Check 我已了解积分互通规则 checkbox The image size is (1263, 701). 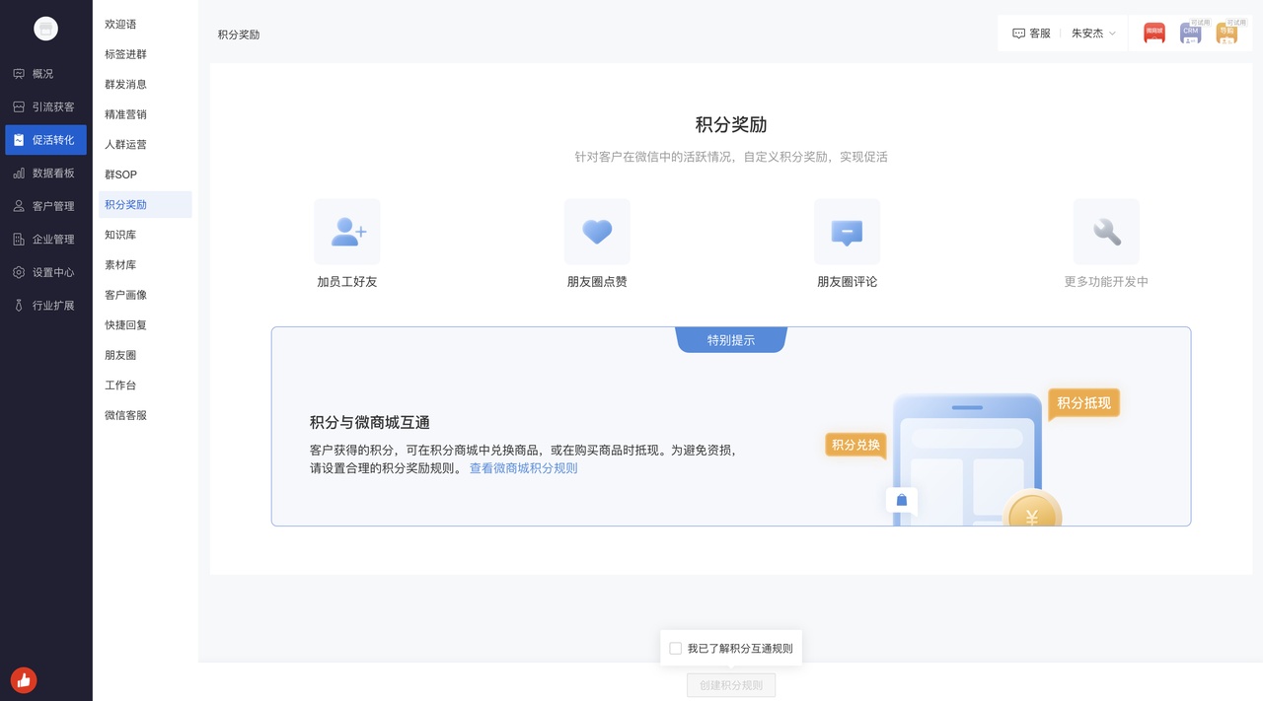pos(676,649)
